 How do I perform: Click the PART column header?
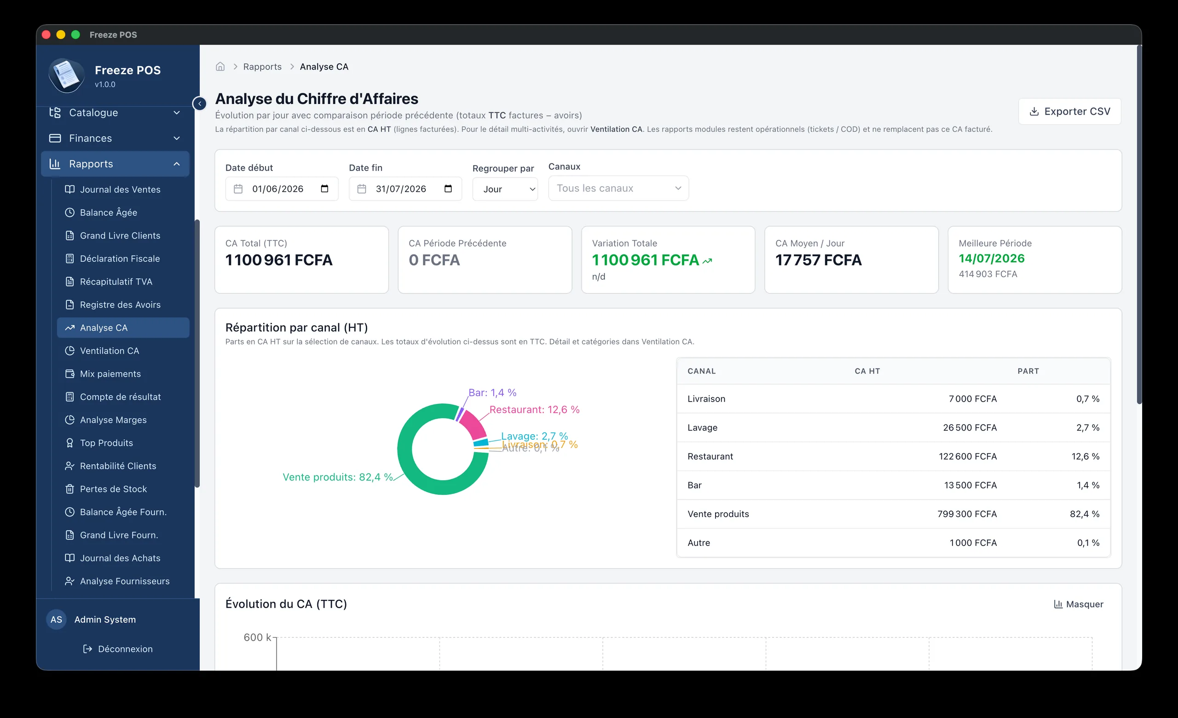(1028, 371)
